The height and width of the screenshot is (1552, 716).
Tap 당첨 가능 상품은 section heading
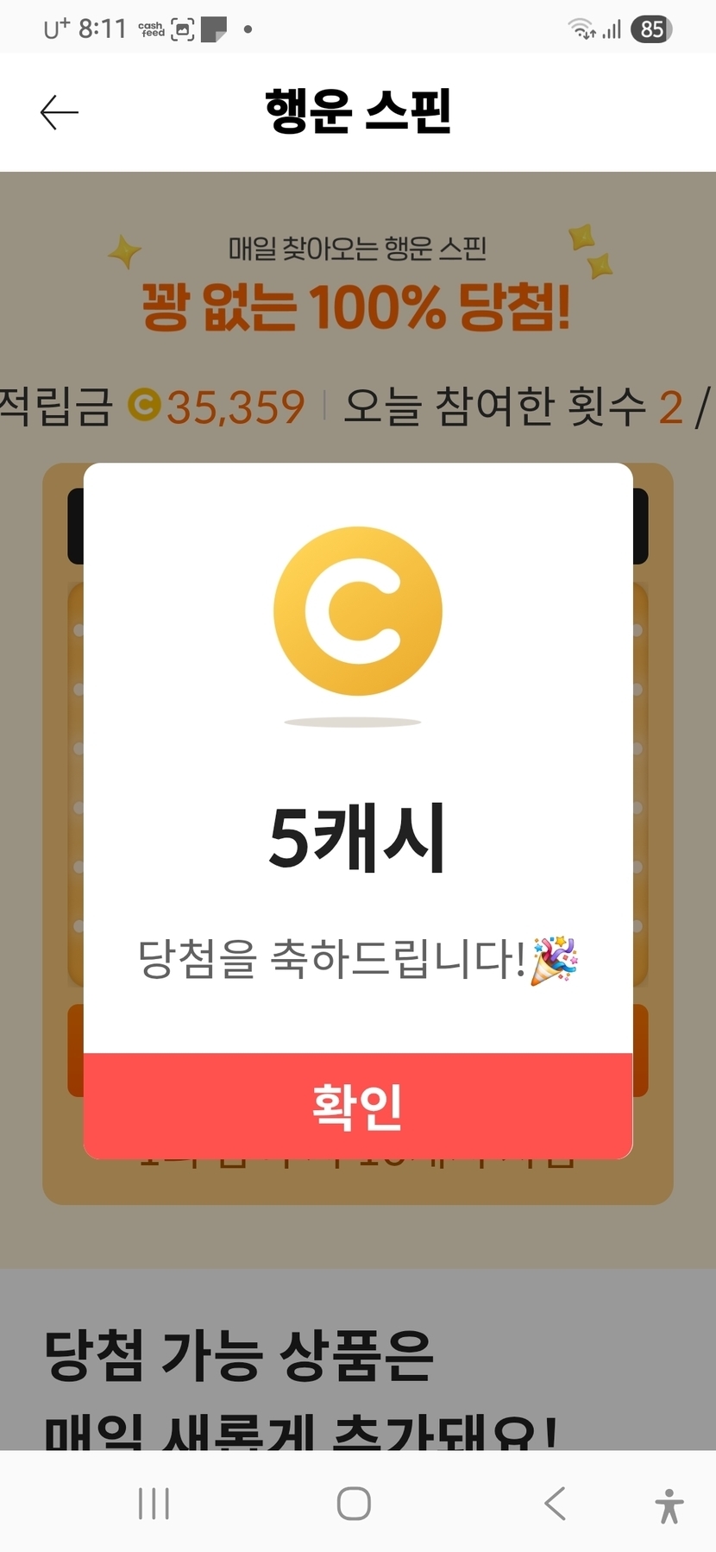(x=239, y=1356)
